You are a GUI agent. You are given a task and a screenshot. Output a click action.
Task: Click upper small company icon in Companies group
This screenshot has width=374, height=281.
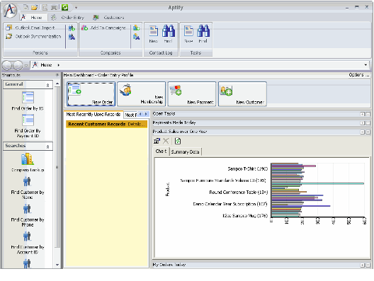(x=137, y=28)
